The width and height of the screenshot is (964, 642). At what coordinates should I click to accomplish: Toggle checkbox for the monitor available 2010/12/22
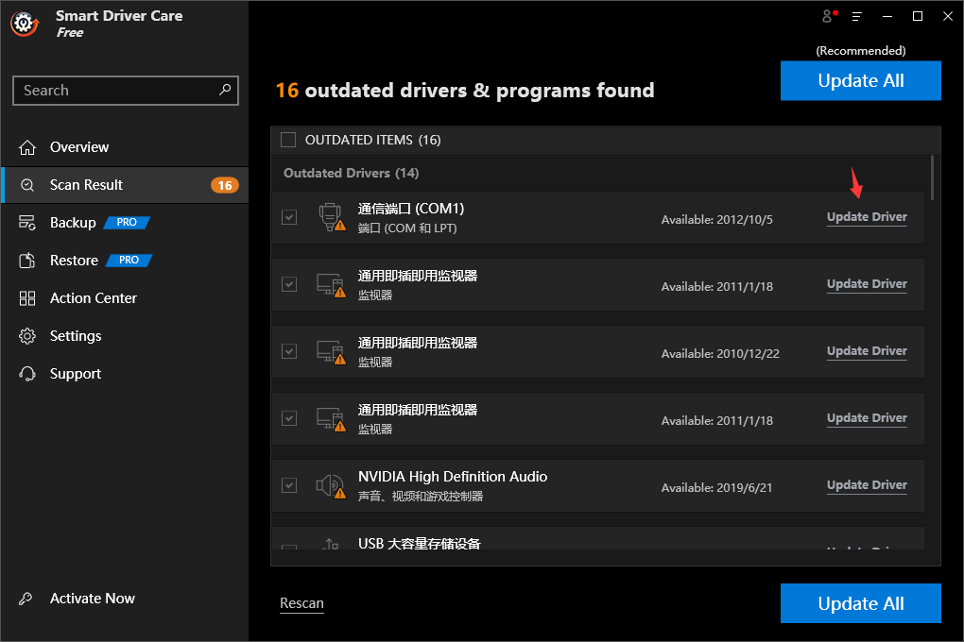pyautogui.click(x=289, y=351)
